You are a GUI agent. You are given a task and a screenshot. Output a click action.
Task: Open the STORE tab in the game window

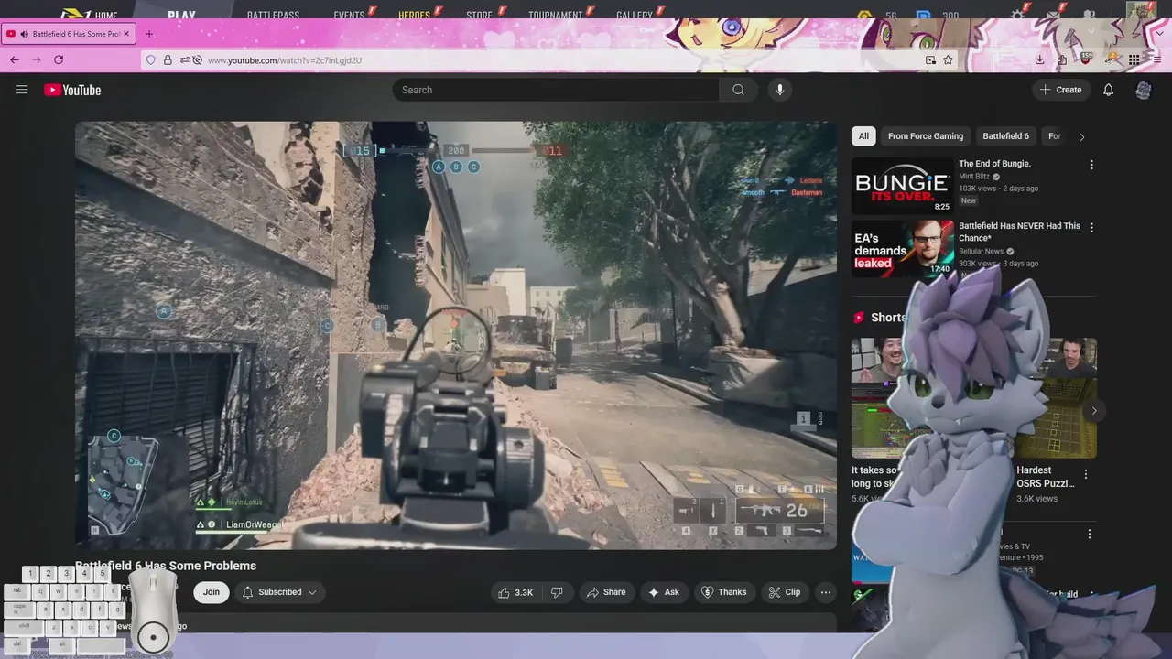[x=479, y=16]
